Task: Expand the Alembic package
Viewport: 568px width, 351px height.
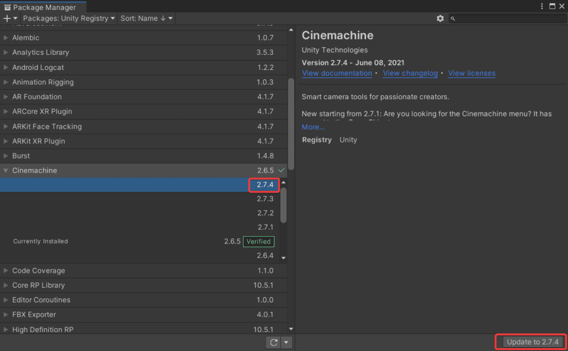Action: coord(6,38)
